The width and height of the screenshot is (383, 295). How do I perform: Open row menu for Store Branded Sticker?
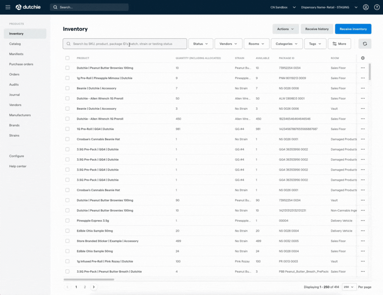pos(363,241)
